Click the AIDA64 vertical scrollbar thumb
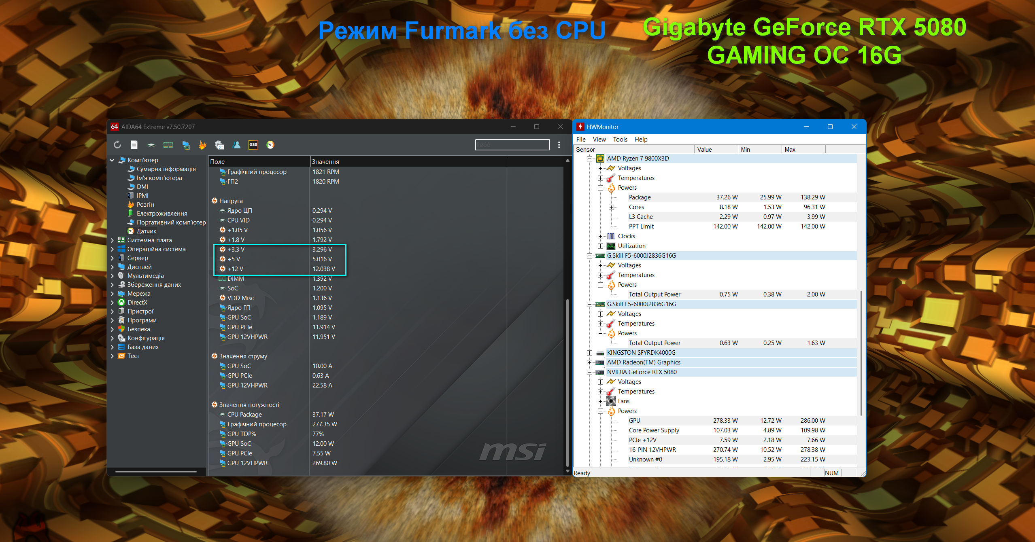The width and height of the screenshot is (1035, 542). pyautogui.click(x=567, y=382)
